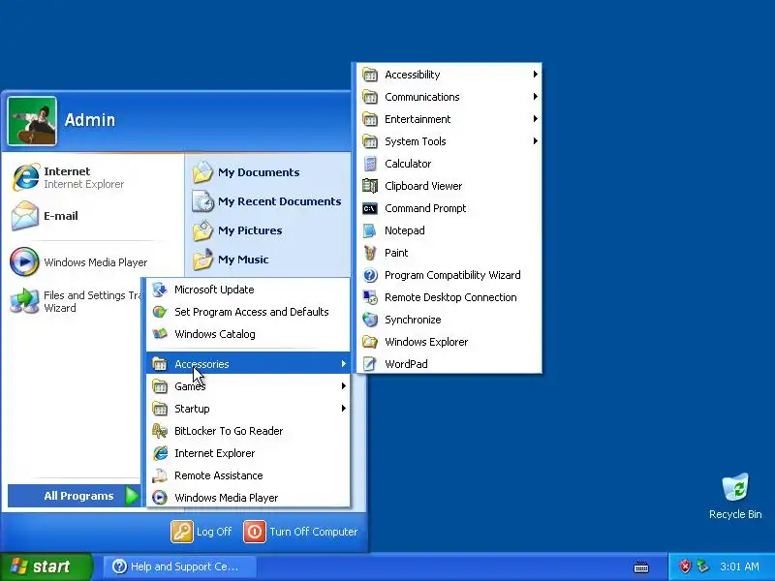Click the Remote Desktop Connection label
775x581 pixels.
click(450, 297)
